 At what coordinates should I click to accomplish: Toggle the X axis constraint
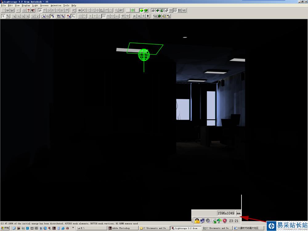pos(90,16)
